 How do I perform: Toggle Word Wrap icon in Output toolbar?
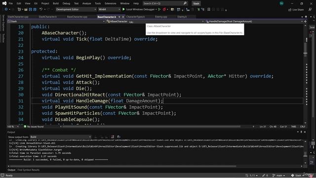pos(118,137)
